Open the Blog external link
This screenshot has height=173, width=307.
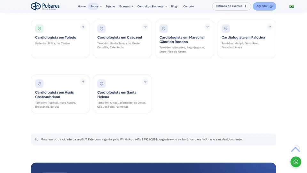pos(175,6)
